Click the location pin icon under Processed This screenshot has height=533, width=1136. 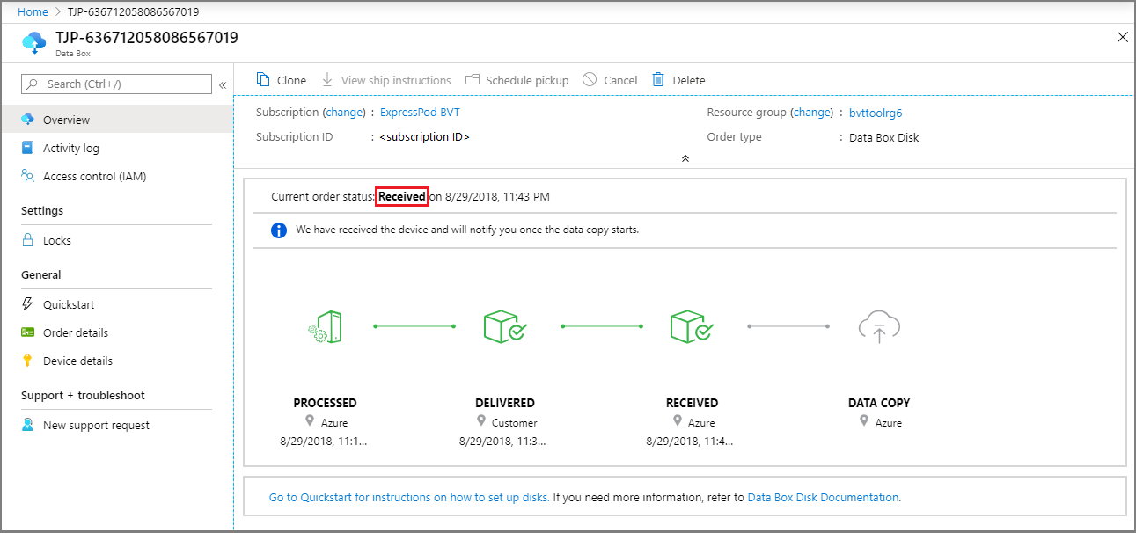(x=310, y=422)
